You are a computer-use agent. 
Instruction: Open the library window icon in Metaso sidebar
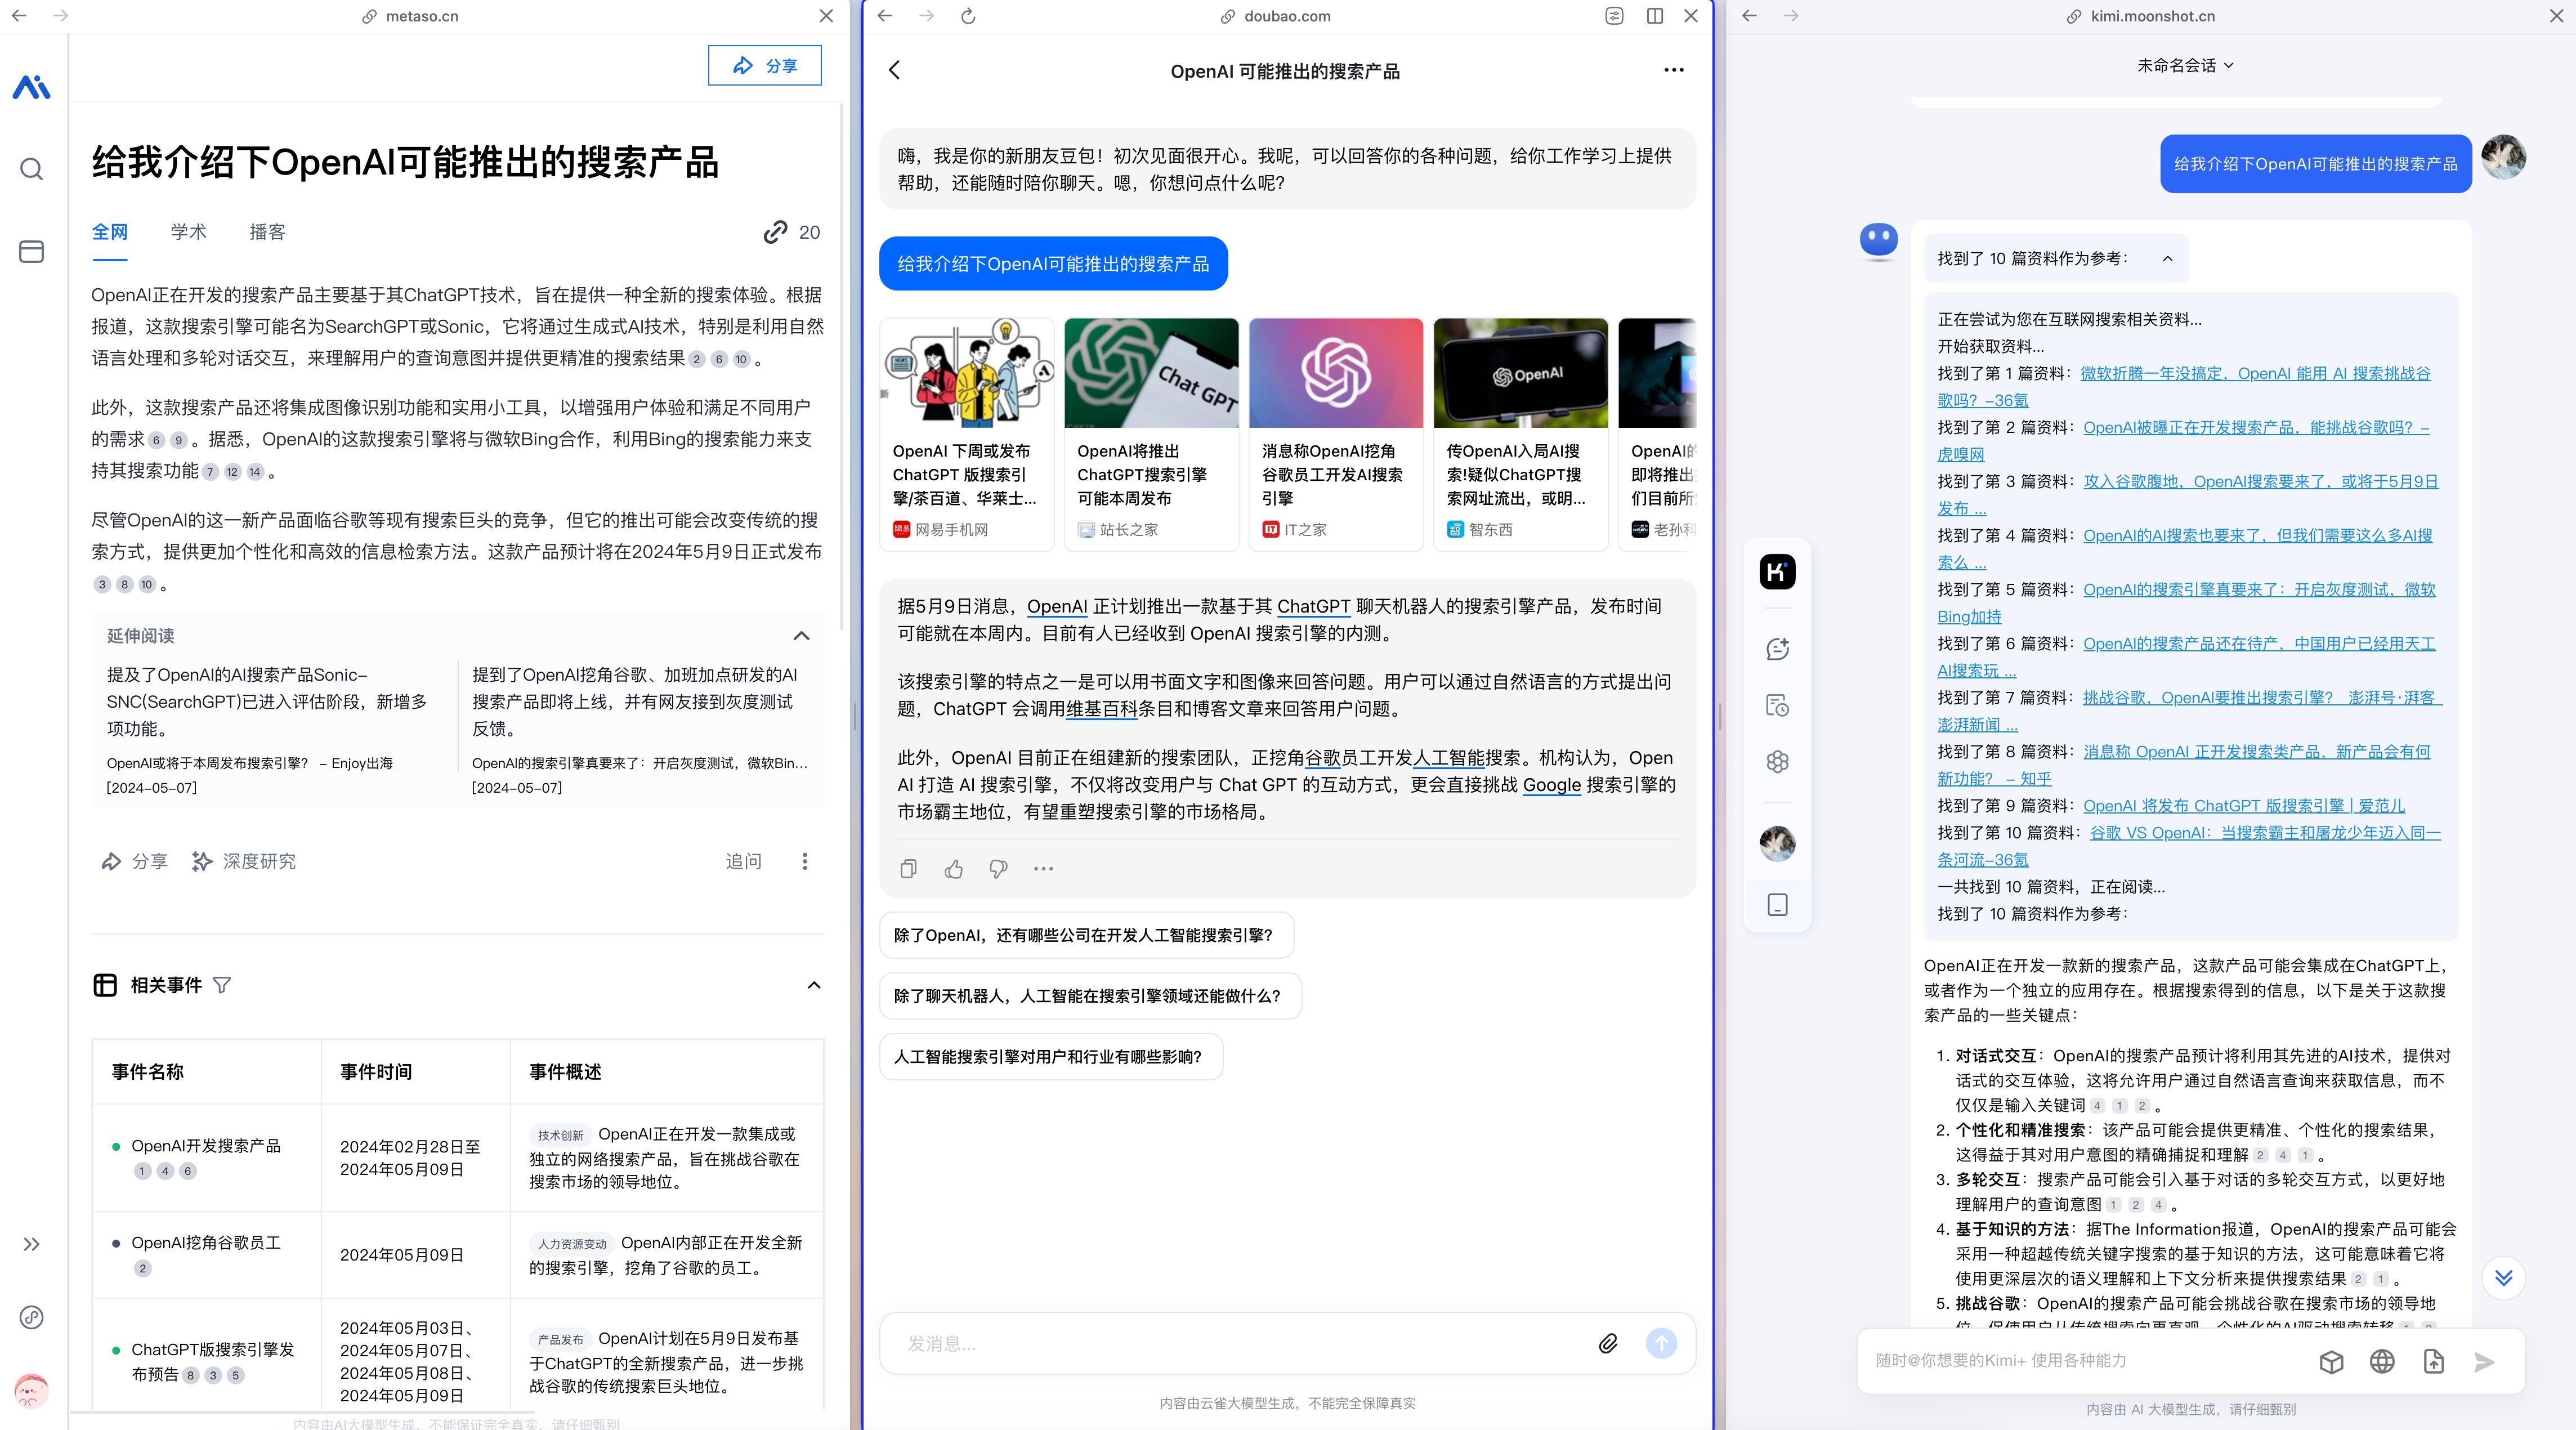(31, 251)
